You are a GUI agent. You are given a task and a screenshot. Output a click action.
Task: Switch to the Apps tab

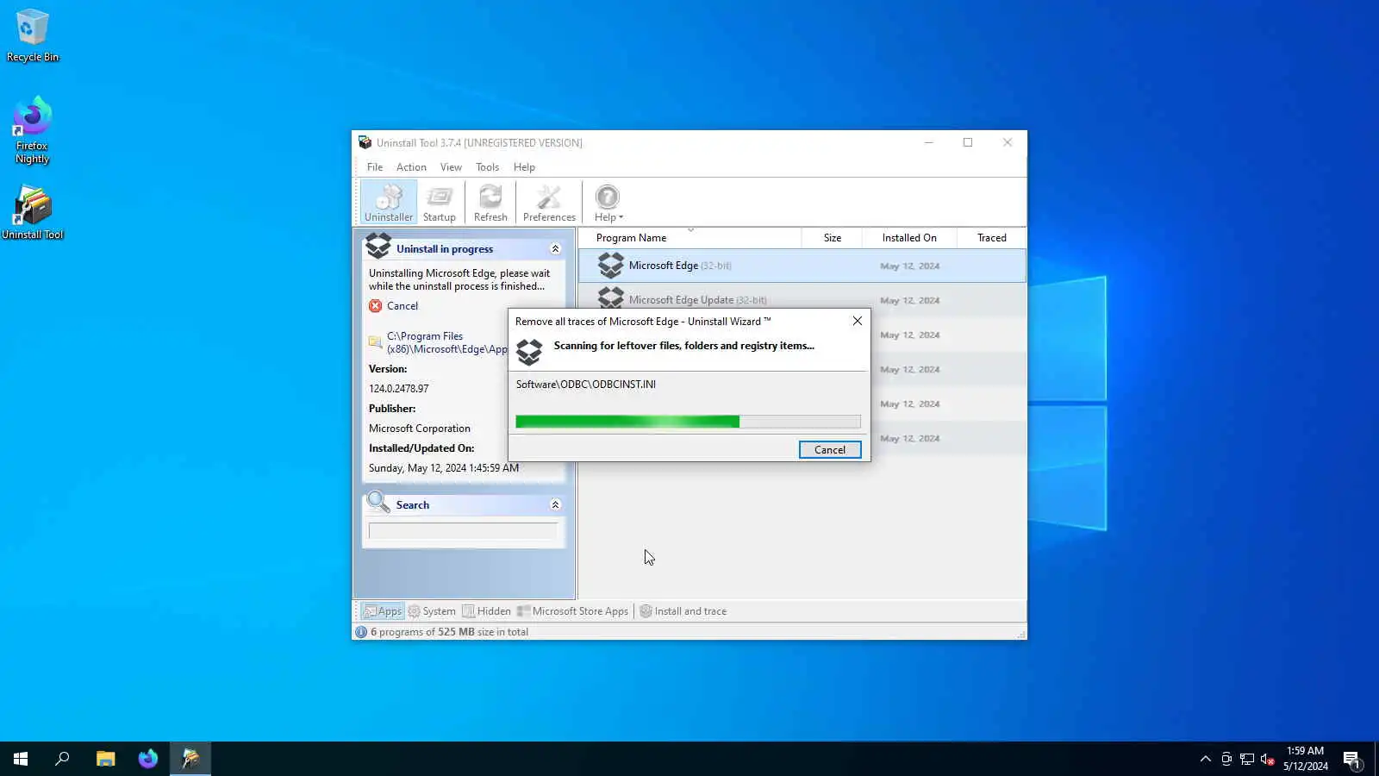click(382, 611)
